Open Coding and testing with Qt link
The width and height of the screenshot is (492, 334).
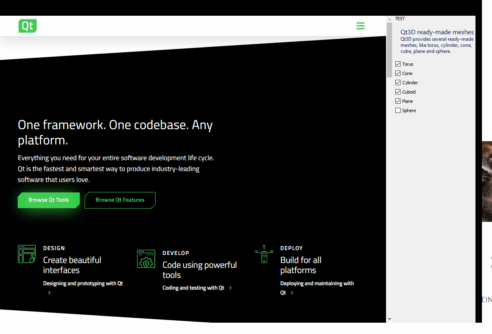click(x=193, y=288)
